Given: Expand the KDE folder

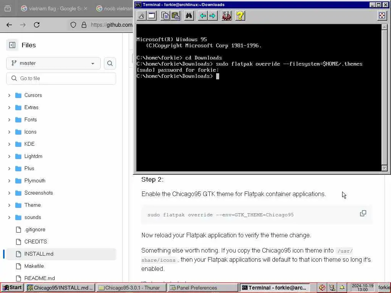Looking at the screenshot, I should pyautogui.click(x=9, y=144).
